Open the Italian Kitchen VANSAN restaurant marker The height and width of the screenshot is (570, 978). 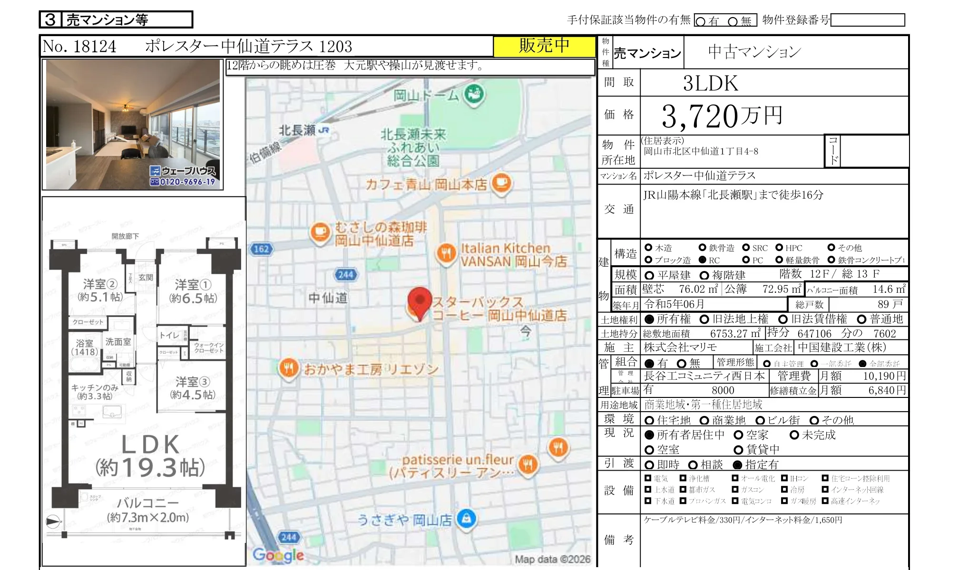pos(446,254)
